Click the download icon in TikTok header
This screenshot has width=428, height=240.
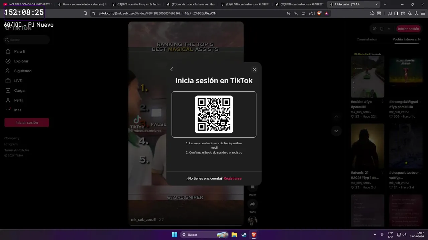[x=389, y=29]
